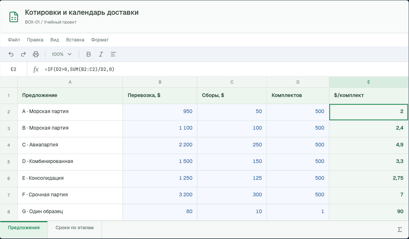Select row 4 header
The image size is (409, 239).
[x=9, y=145]
